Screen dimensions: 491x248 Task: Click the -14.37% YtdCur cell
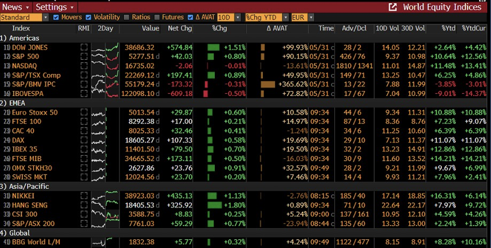click(x=475, y=94)
